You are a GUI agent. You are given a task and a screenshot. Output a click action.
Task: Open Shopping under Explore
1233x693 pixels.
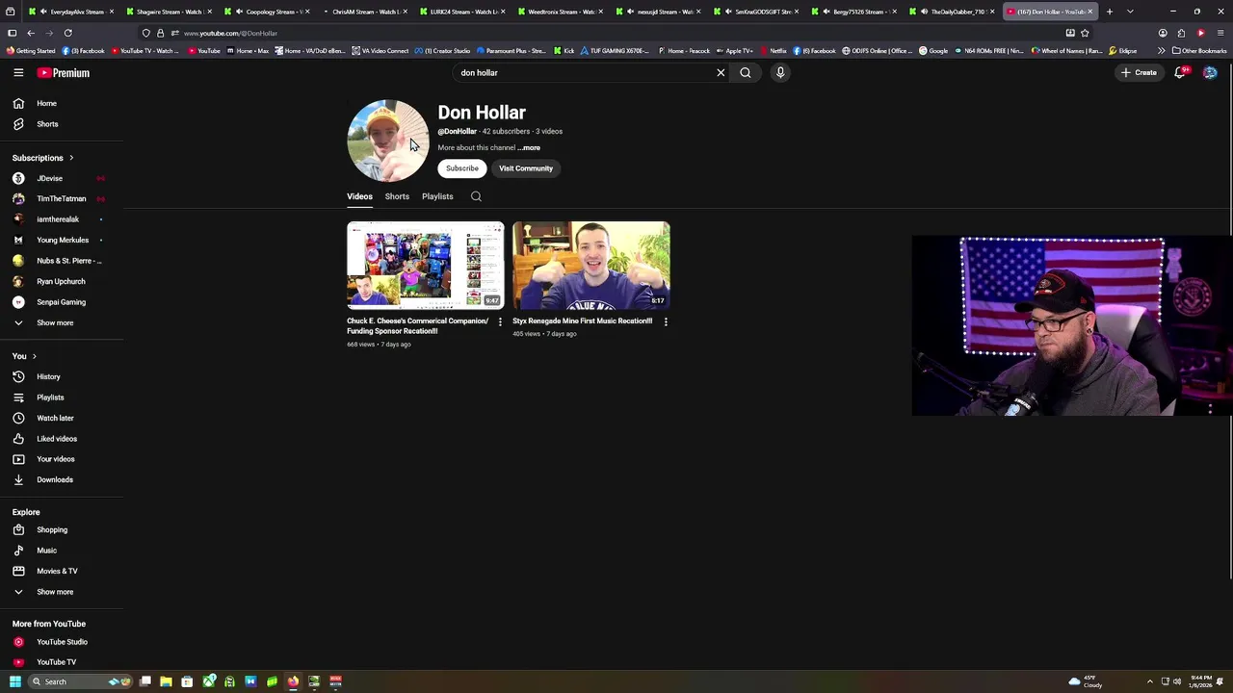(x=62, y=529)
